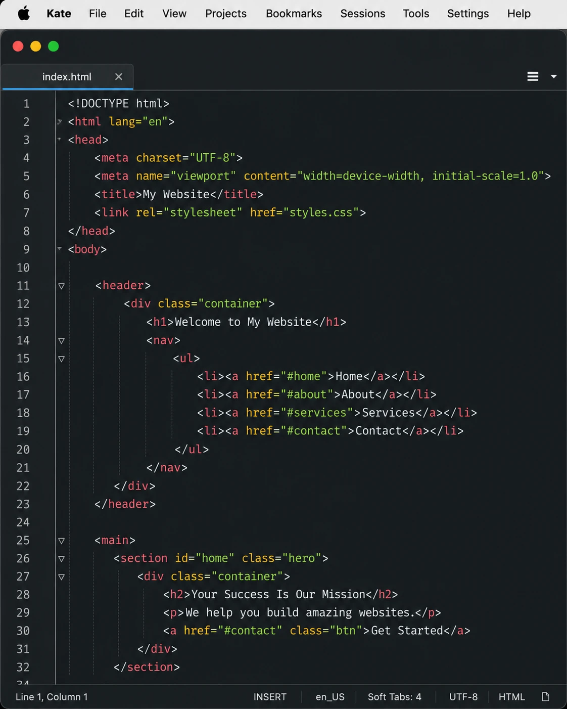Click line number 24 in gutter
The image size is (567, 709).
click(23, 522)
